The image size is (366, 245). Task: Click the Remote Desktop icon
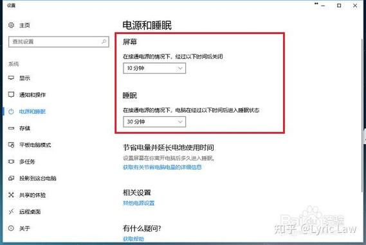click(x=11, y=212)
